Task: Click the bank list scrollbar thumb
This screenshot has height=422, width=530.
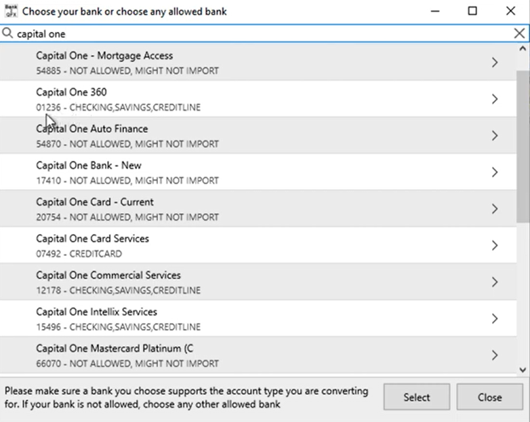Action: (x=523, y=147)
